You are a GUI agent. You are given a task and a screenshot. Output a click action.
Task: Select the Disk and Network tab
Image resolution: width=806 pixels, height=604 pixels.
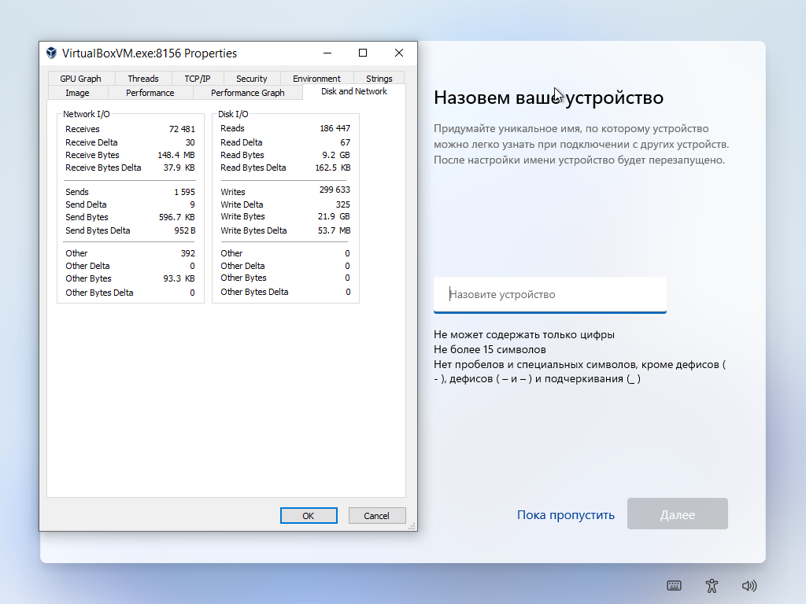[354, 91]
